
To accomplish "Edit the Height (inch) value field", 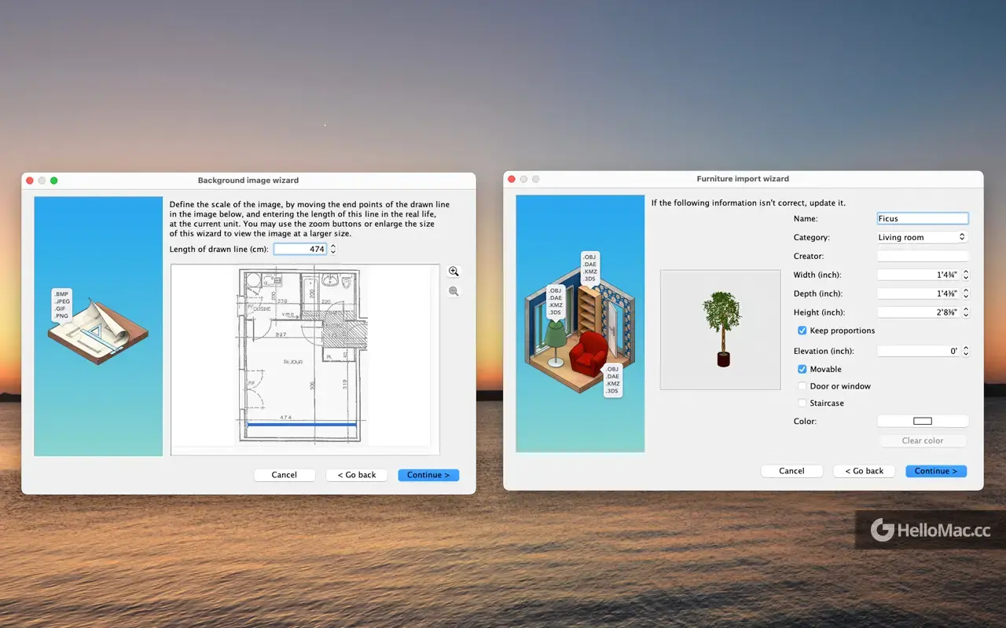I will click(x=919, y=312).
